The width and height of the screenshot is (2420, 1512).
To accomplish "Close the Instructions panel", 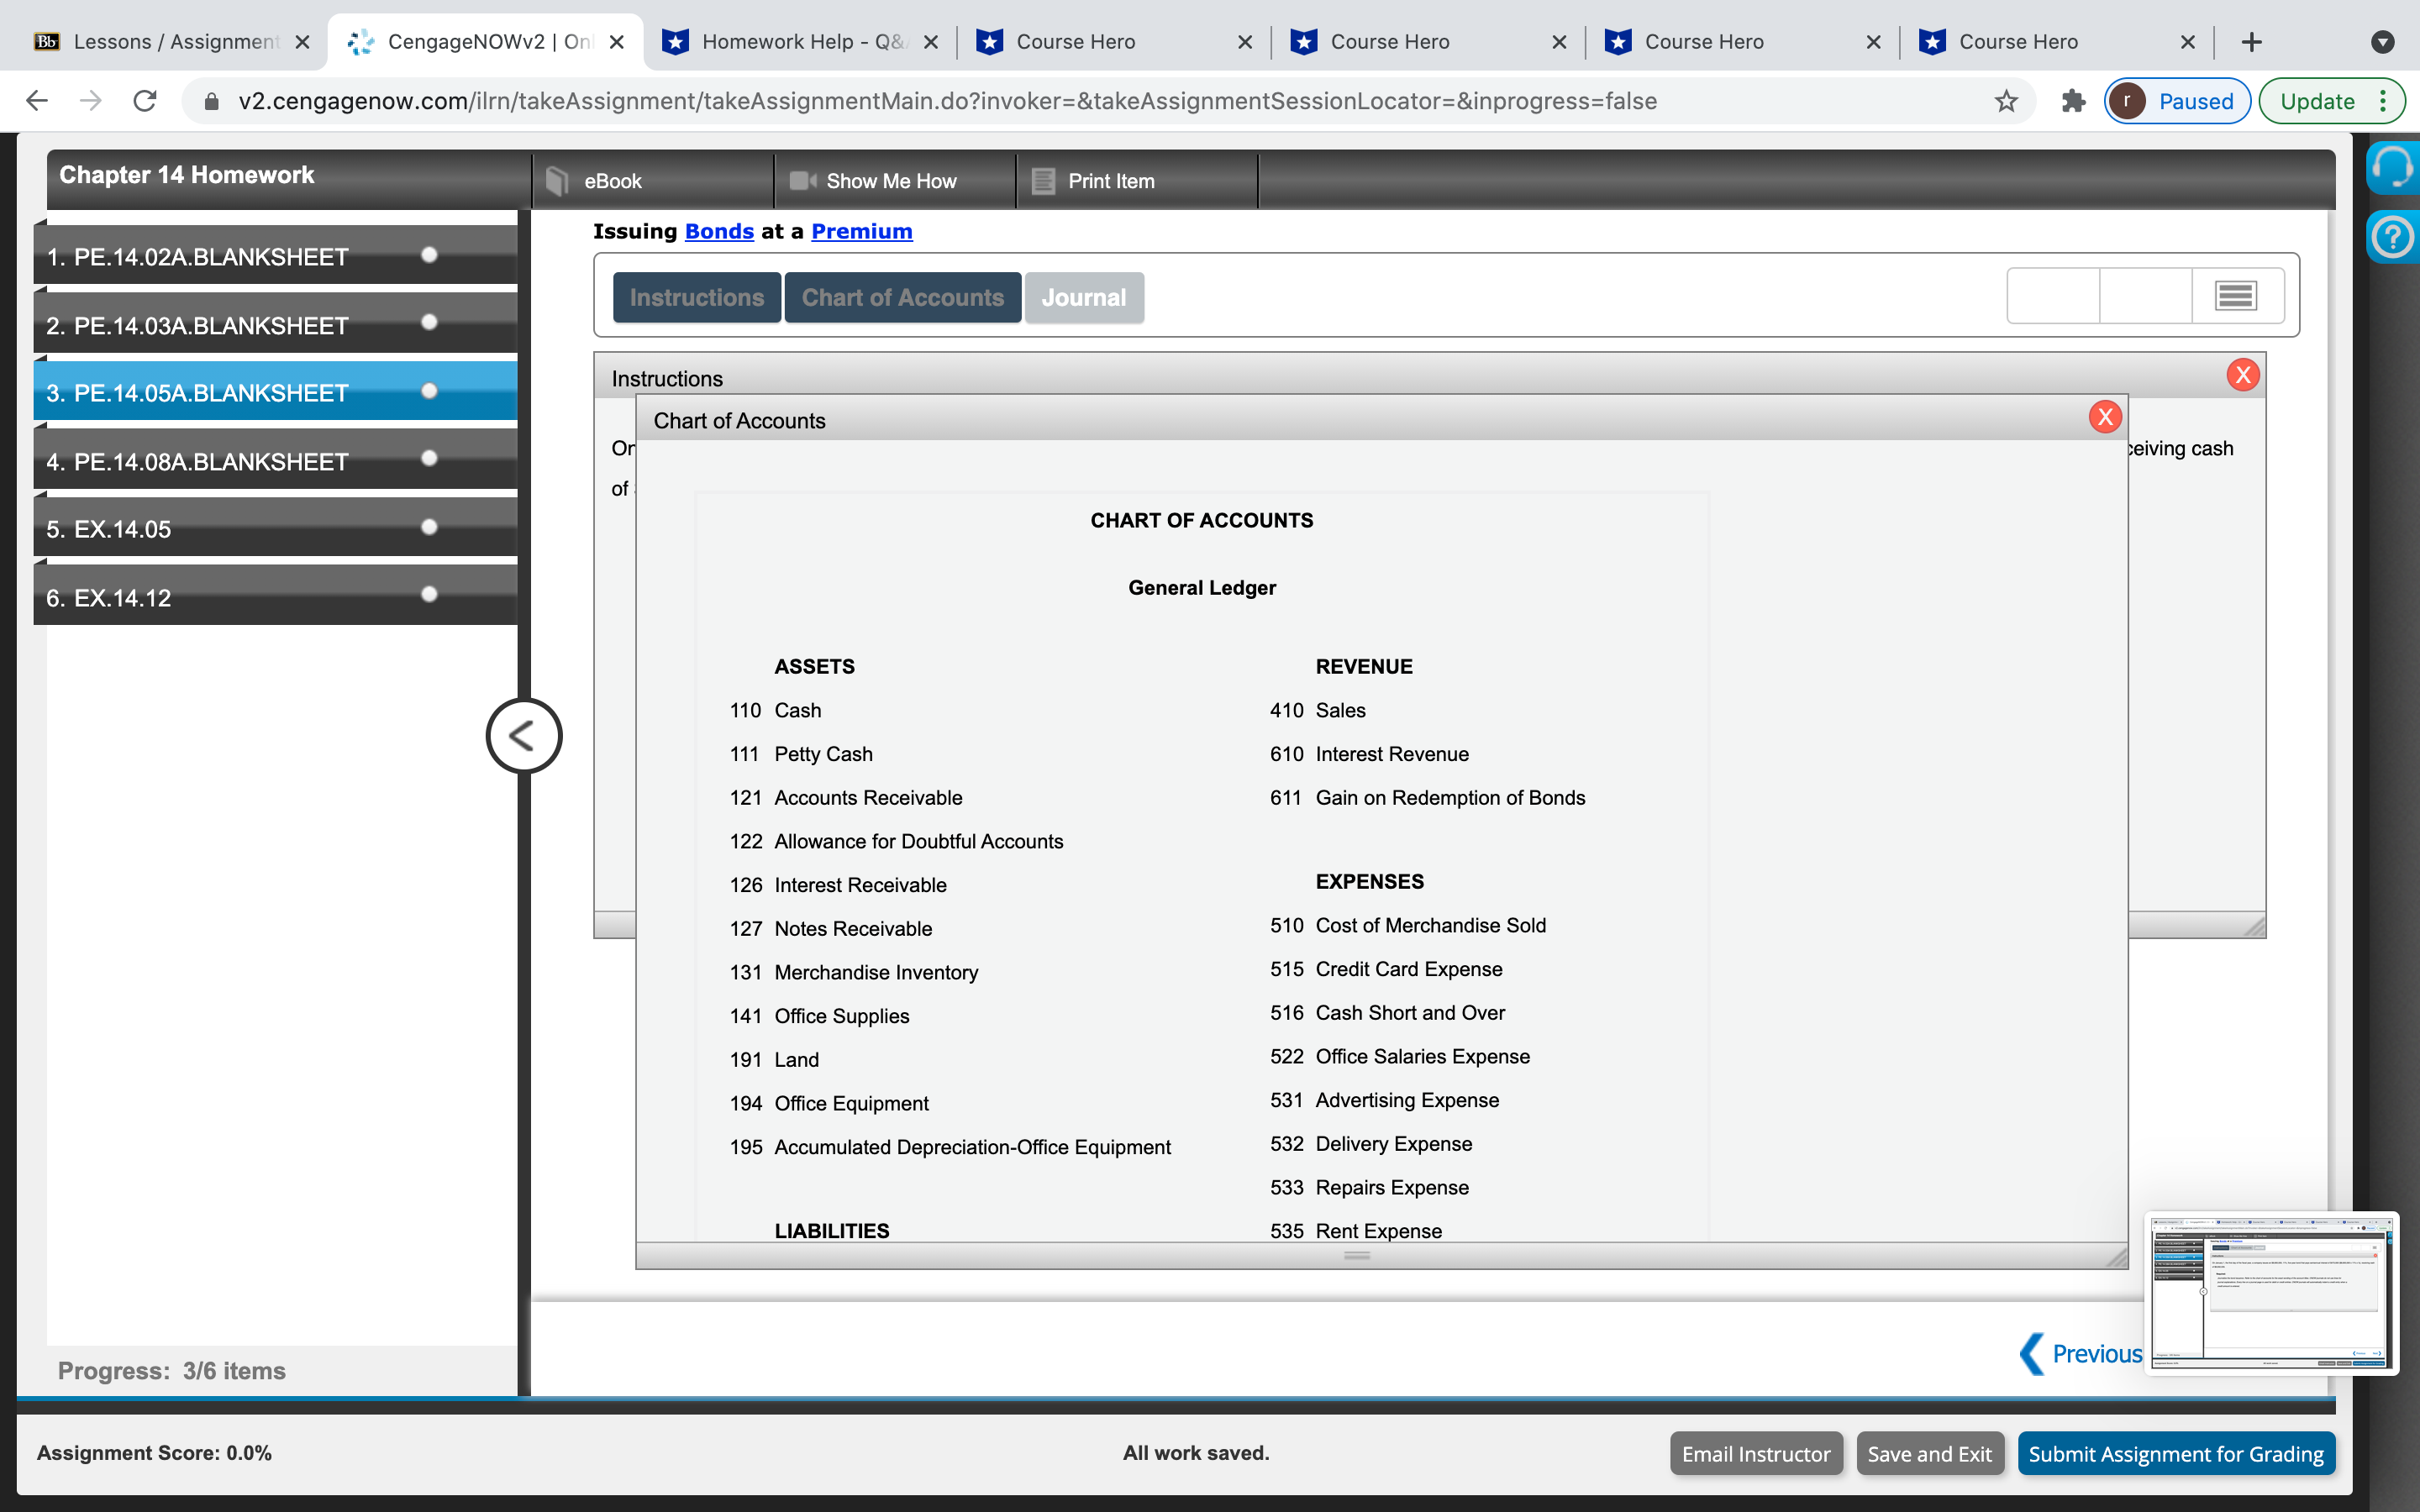I will click(x=2243, y=375).
